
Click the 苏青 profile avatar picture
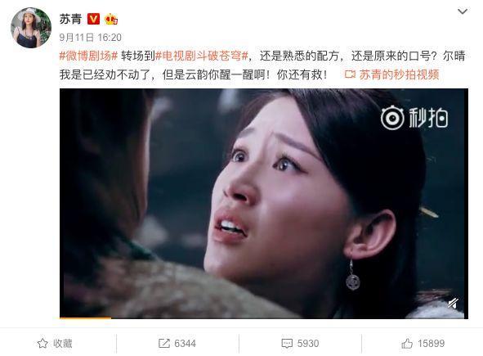[31, 28]
